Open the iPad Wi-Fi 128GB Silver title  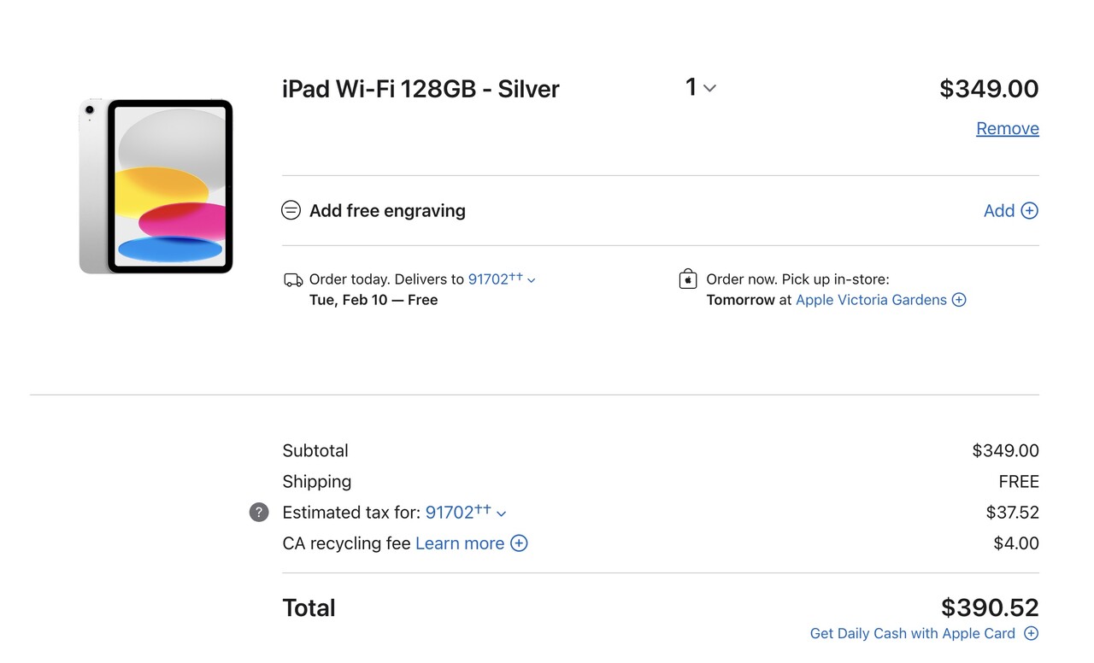point(421,89)
